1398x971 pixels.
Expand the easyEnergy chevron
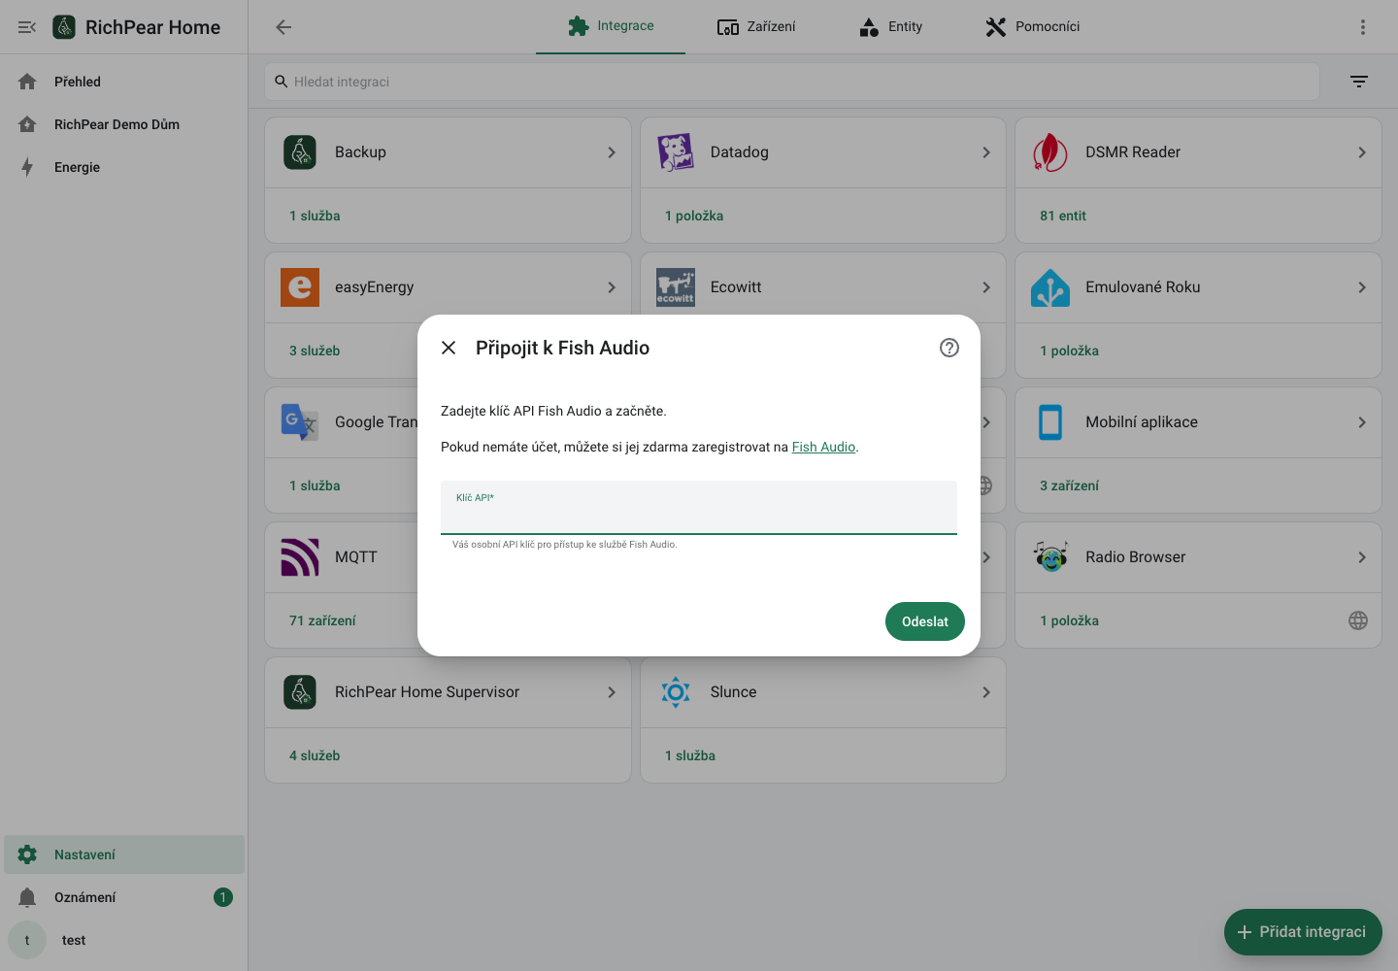tap(612, 287)
